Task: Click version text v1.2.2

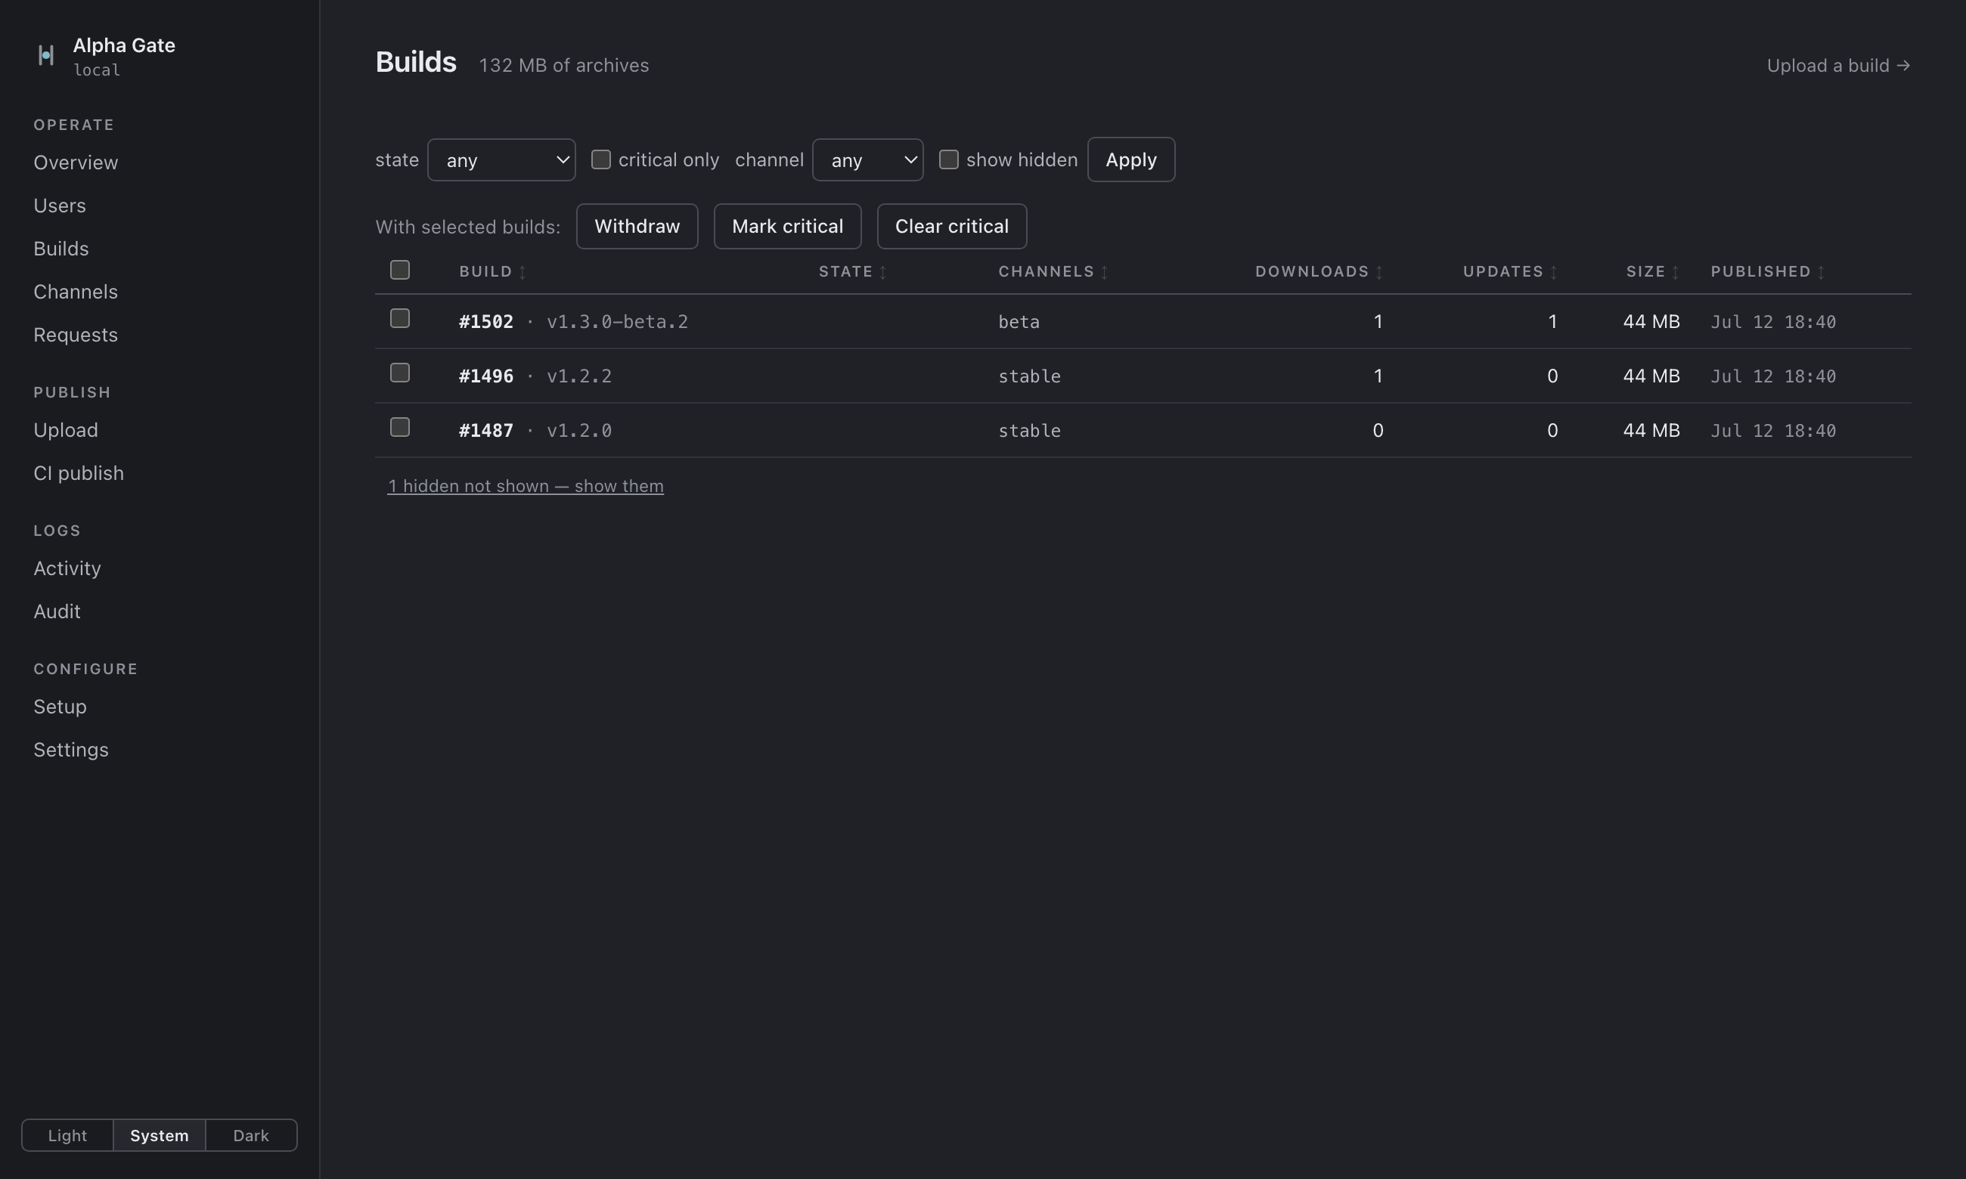Action: pos(579,376)
